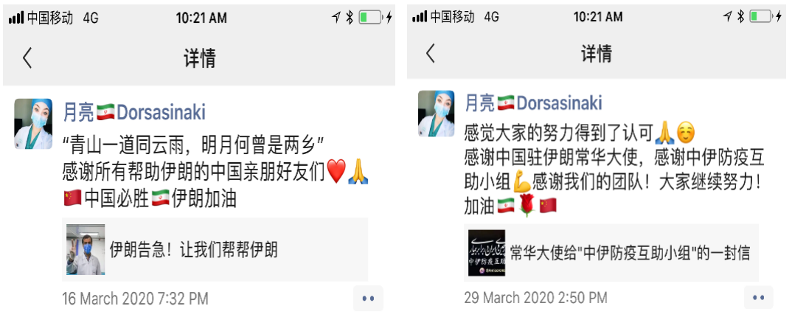Open the comment dots button under 29 March post
This screenshot has height=320, width=792.
click(758, 297)
